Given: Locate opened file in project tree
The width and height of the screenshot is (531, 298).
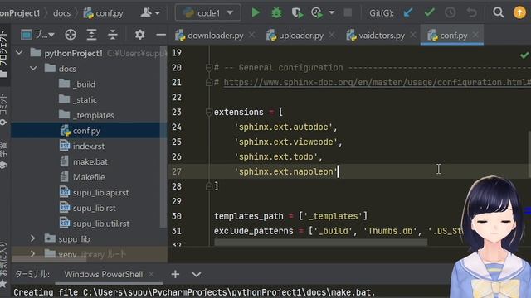Looking at the screenshot, I should tap(71, 35).
